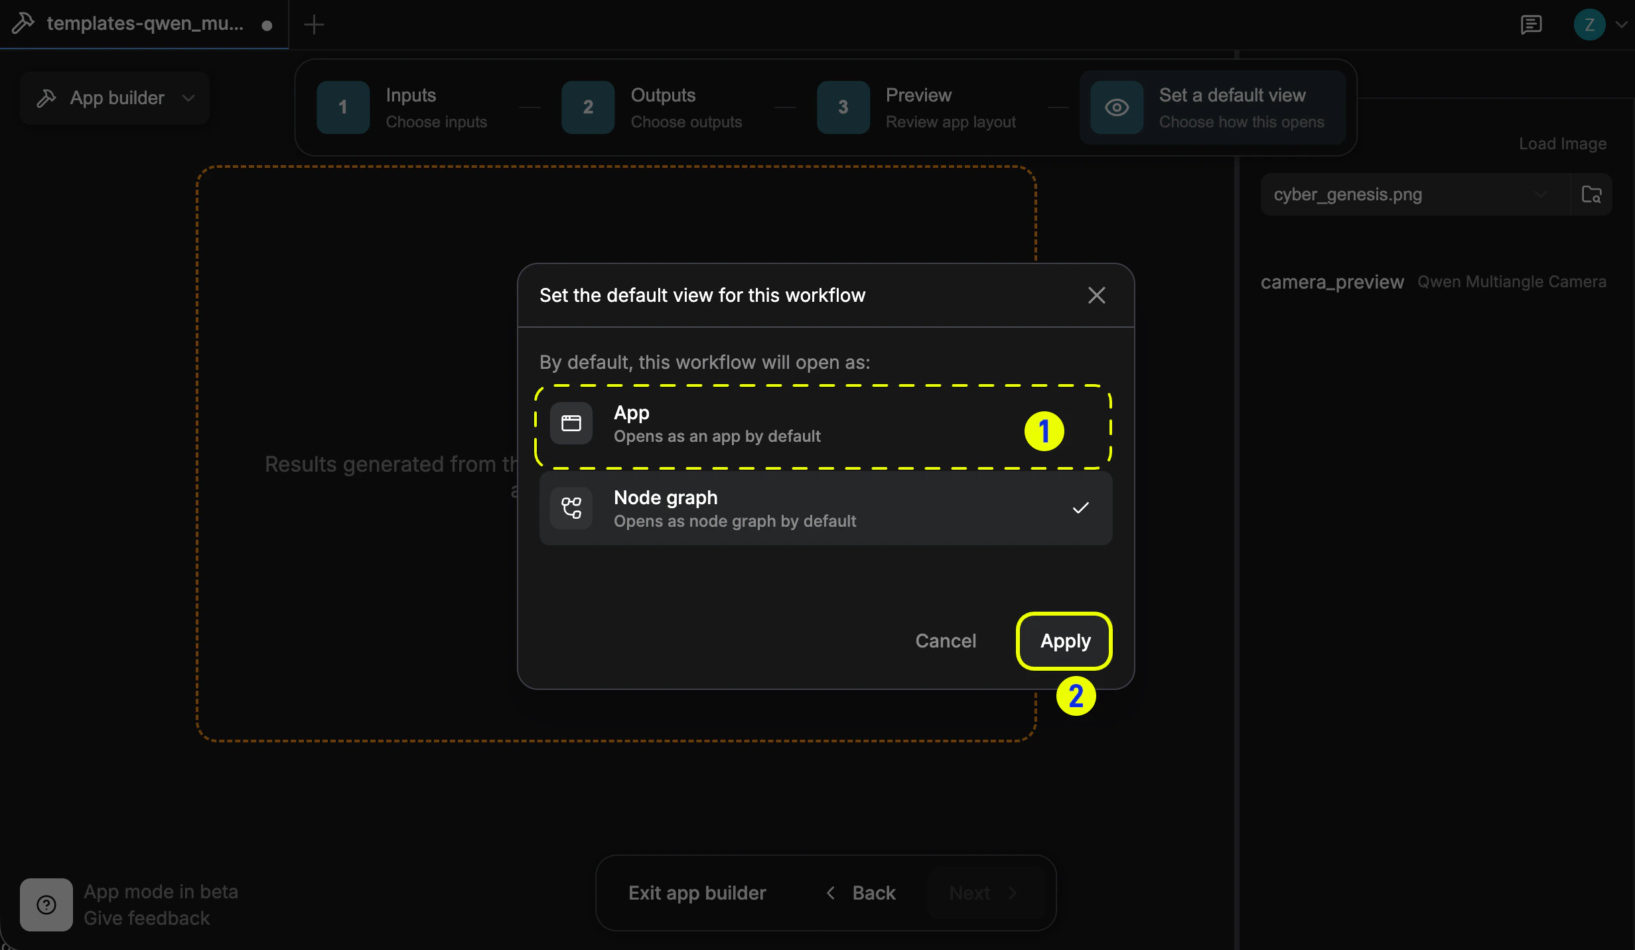Switch to the Inputs step

(x=410, y=107)
